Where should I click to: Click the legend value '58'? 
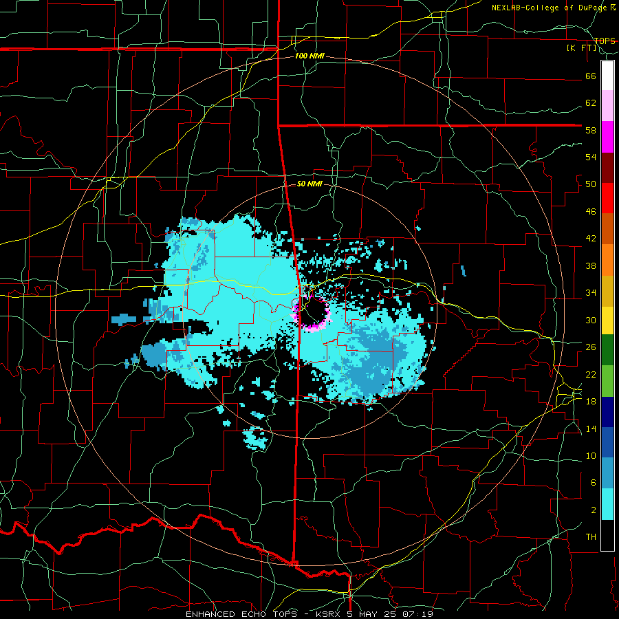591,130
